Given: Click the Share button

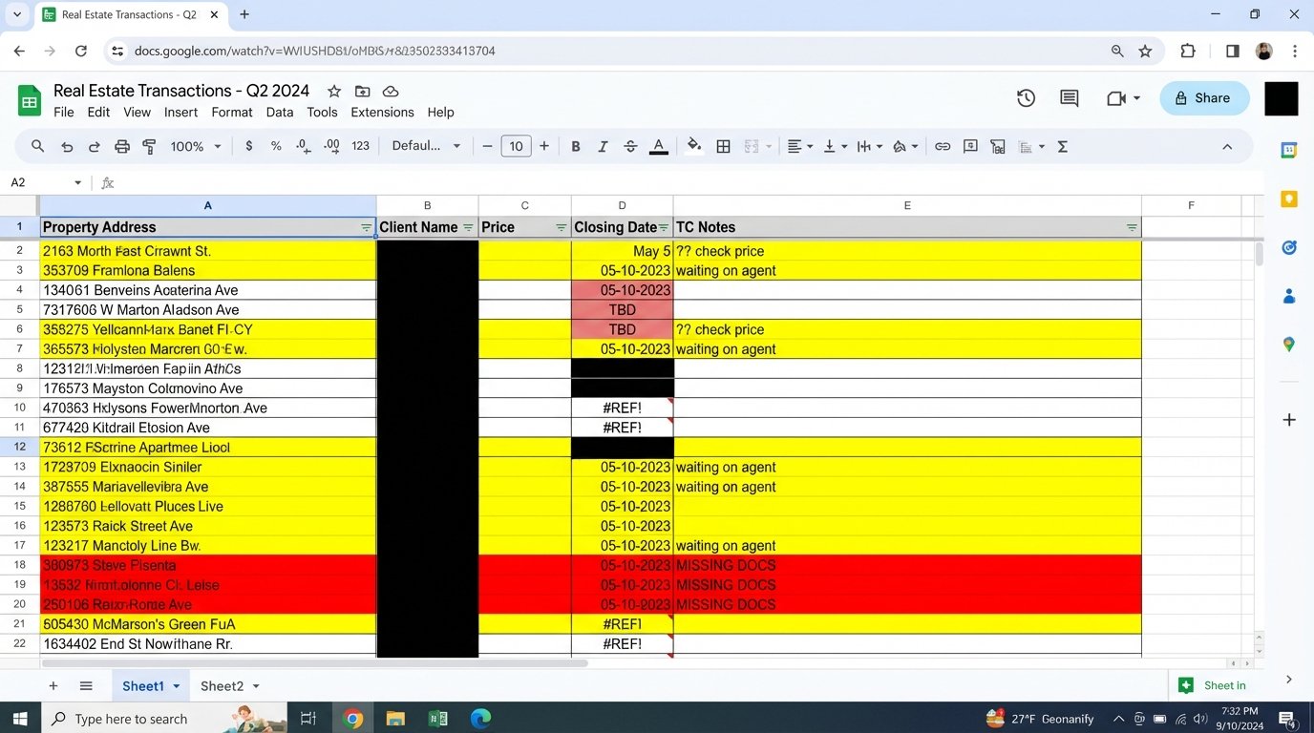Looking at the screenshot, I should (1203, 97).
